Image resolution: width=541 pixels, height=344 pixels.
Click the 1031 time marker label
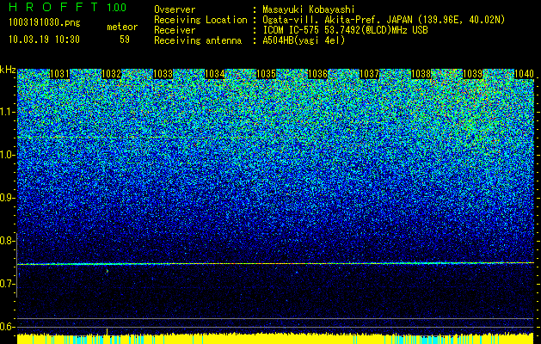(x=59, y=74)
